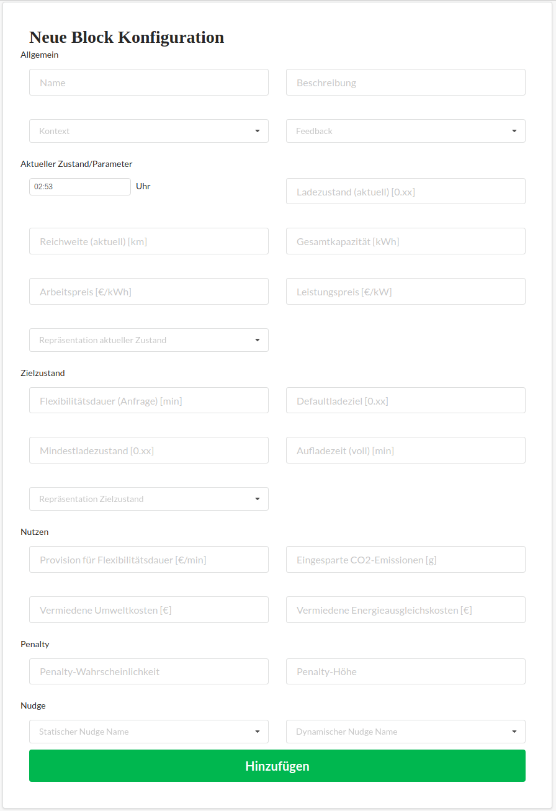Open the Kontext dropdown
Viewport: 556px width, 811px height.
pos(149,131)
